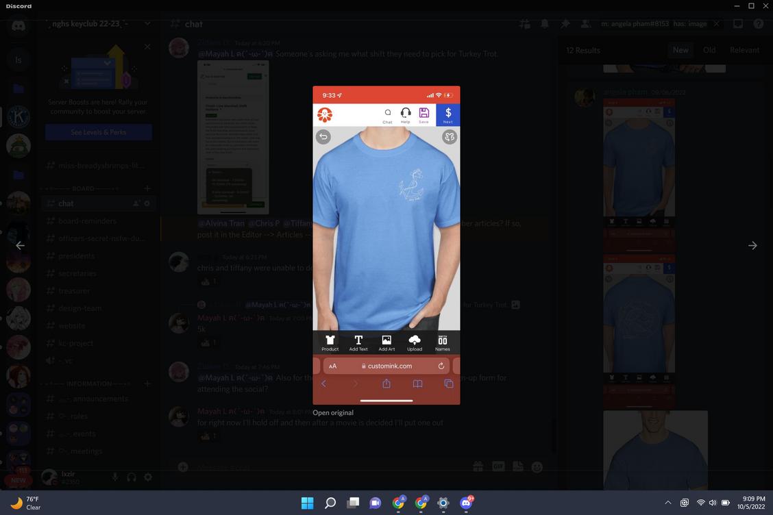Open presidents channel

99,255
